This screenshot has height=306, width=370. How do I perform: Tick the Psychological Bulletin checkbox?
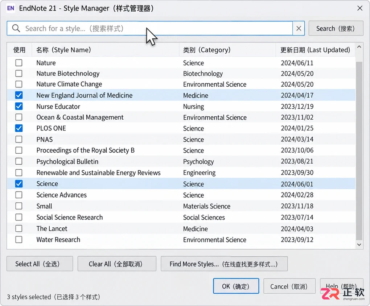coord(19,161)
